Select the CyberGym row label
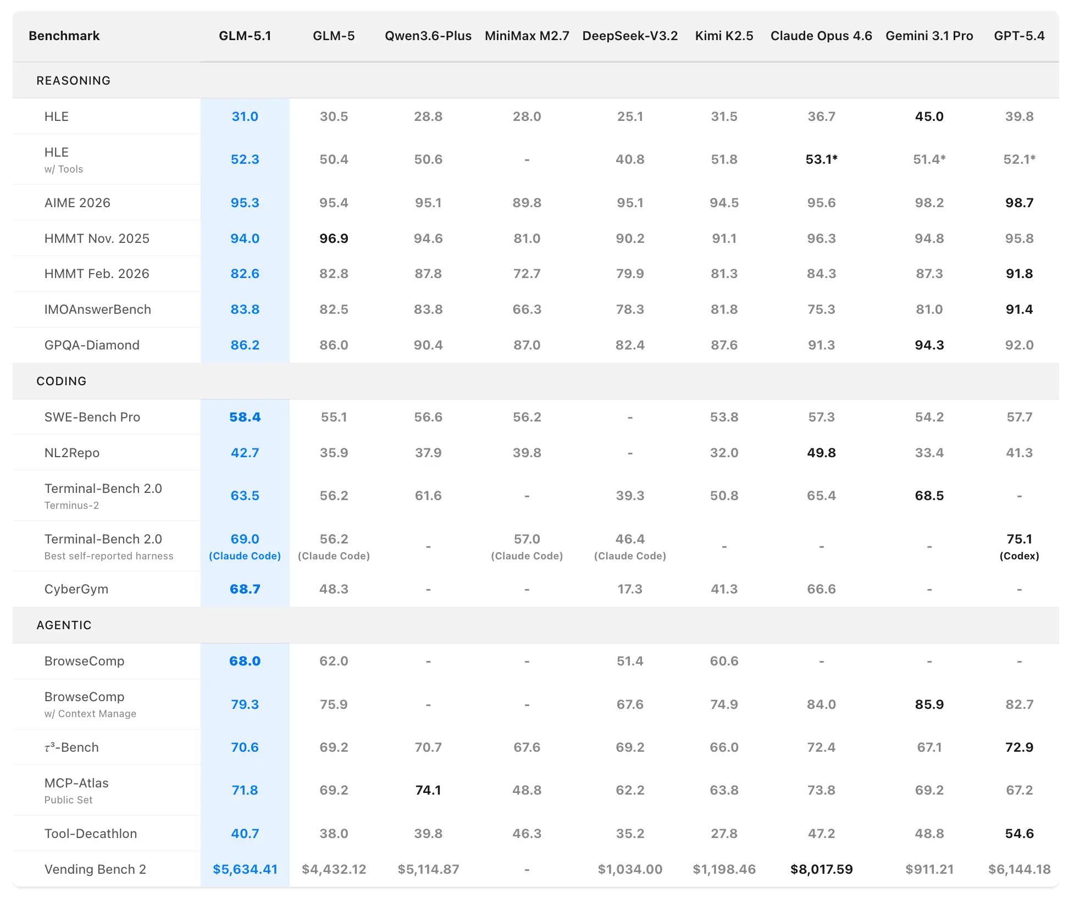The image size is (1074, 899). [x=76, y=589]
